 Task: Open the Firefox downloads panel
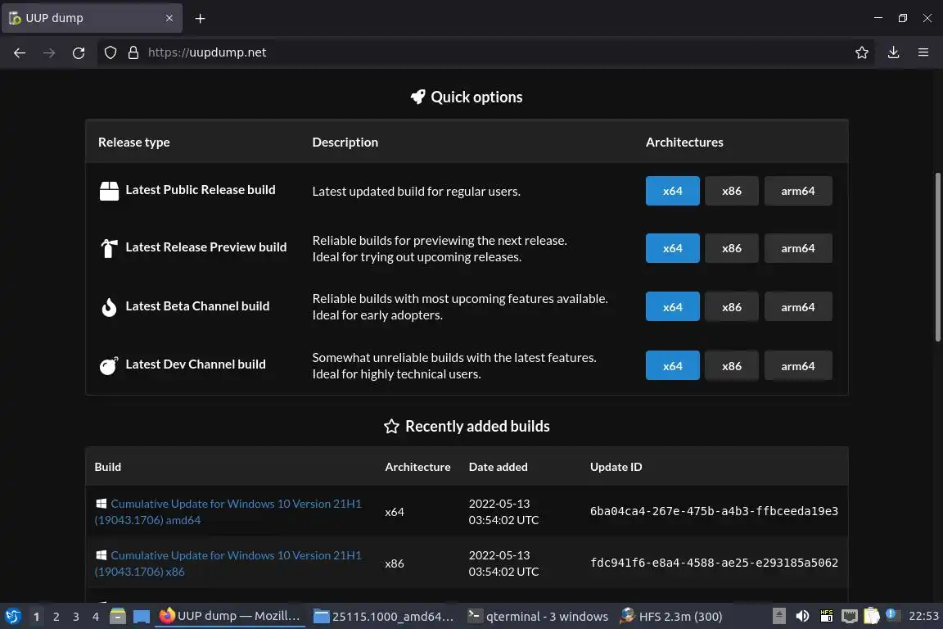click(894, 52)
